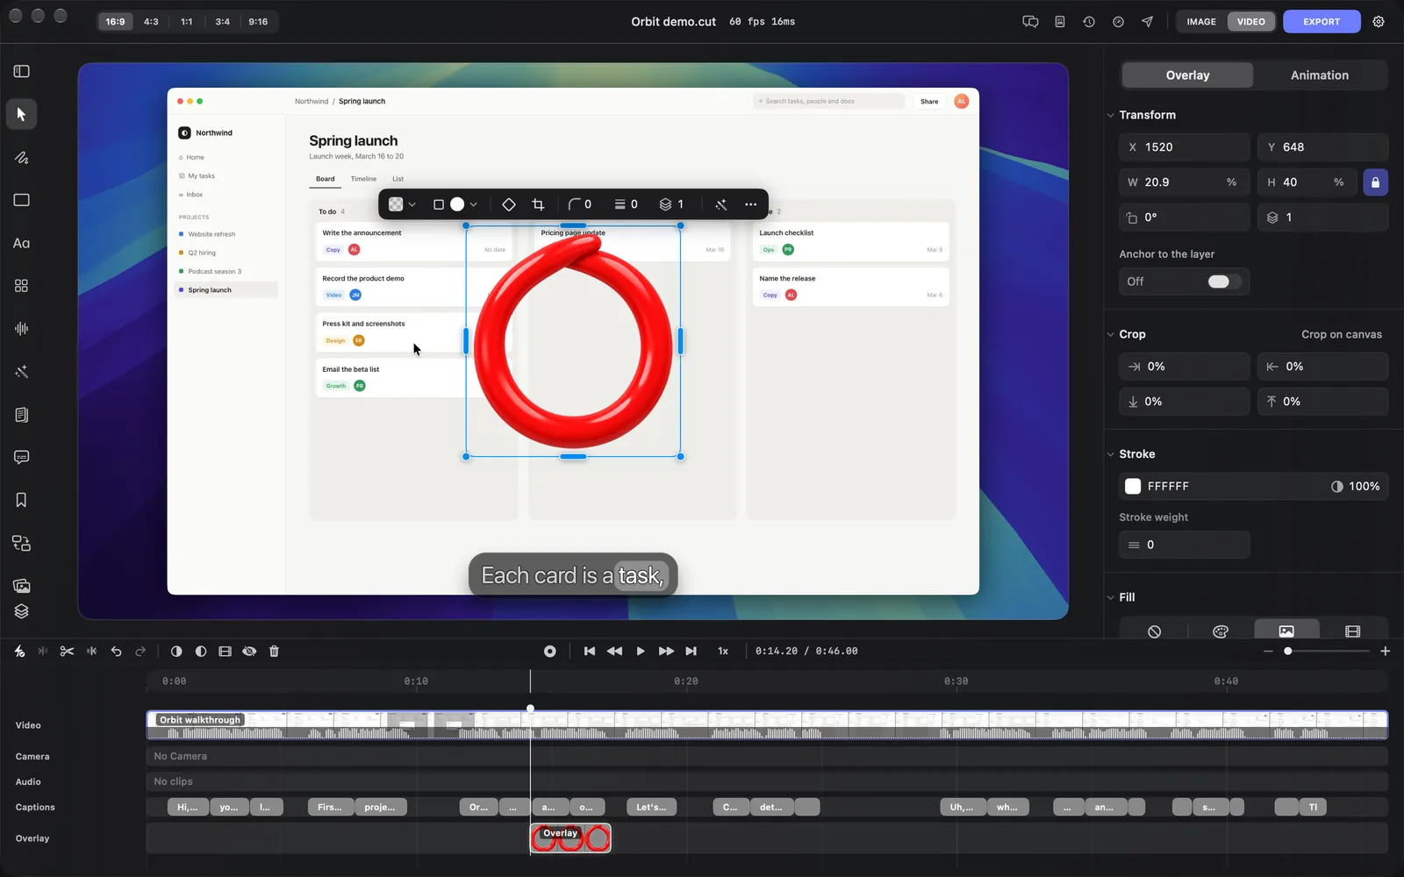Screen dimensions: 1404x877
Task: Click the "Let's..." caption clip
Action: 651,807
